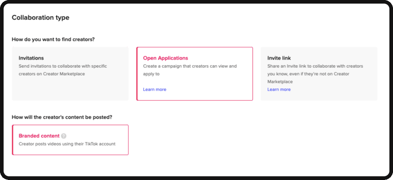Select the Open Applications card

coord(194,73)
